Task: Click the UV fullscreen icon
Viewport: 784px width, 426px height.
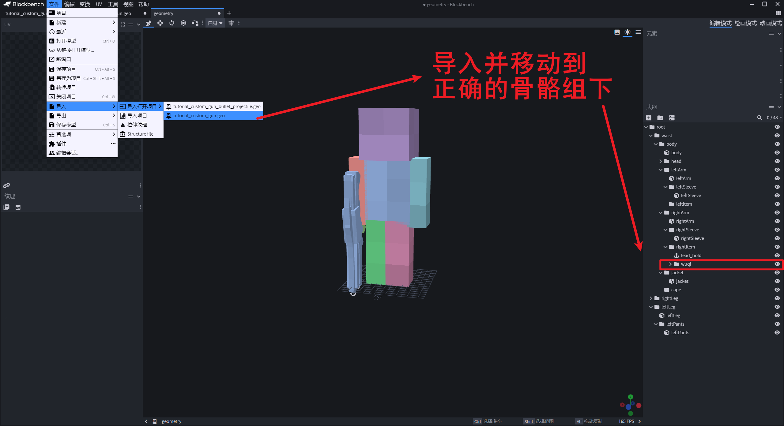Action: click(123, 24)
